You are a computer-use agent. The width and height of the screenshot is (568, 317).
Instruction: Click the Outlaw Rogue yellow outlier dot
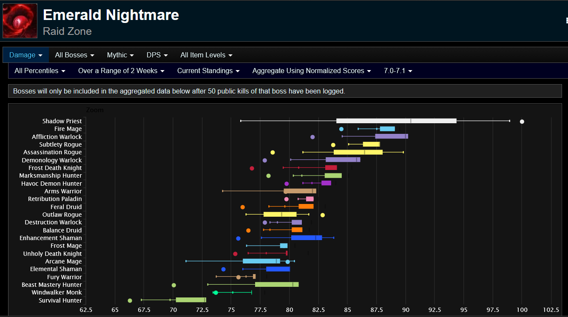pos(323,215)
